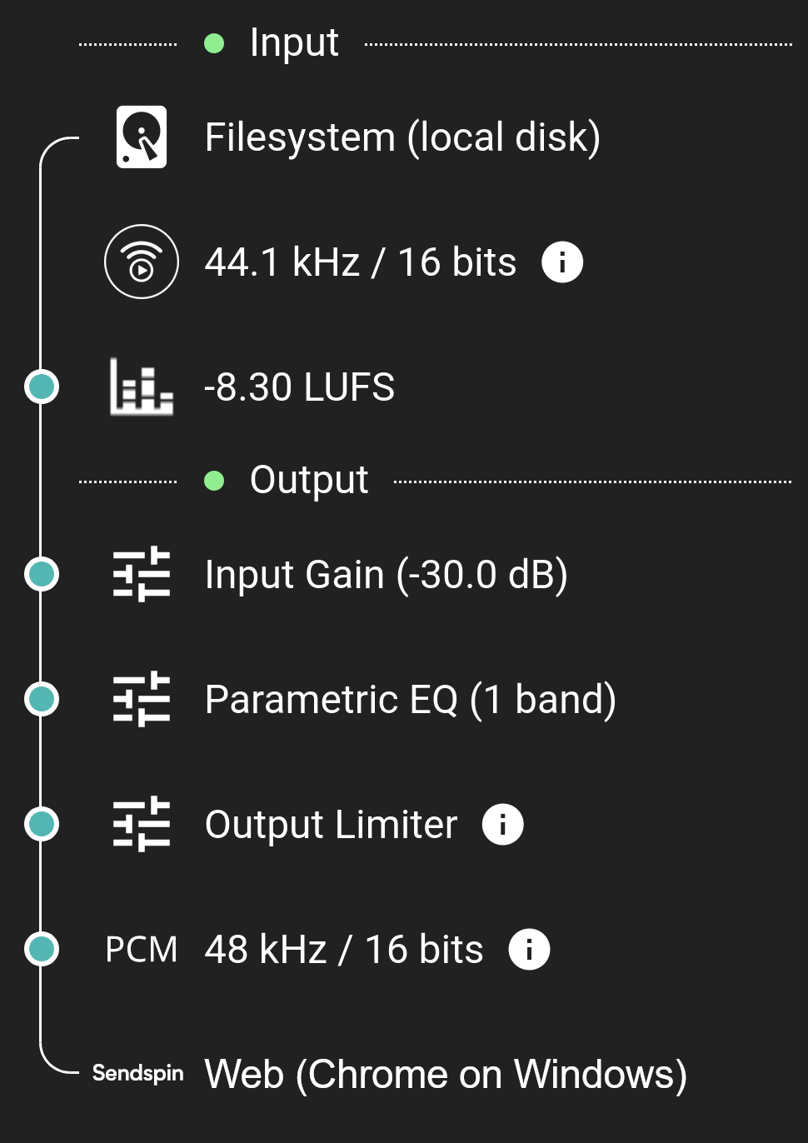Select the teal node beside LUFS
This screenshot has width=808, height=1143.
click(x=41, y=387)
